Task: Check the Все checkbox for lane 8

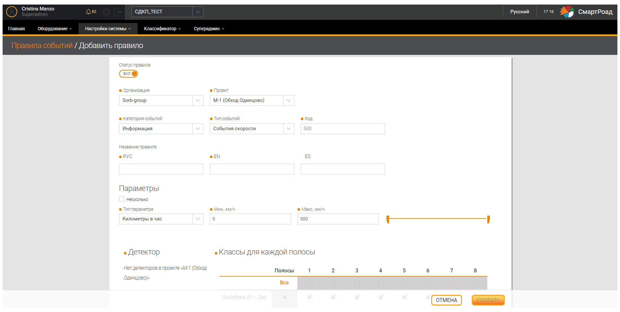Action: [x=475, y=284]
